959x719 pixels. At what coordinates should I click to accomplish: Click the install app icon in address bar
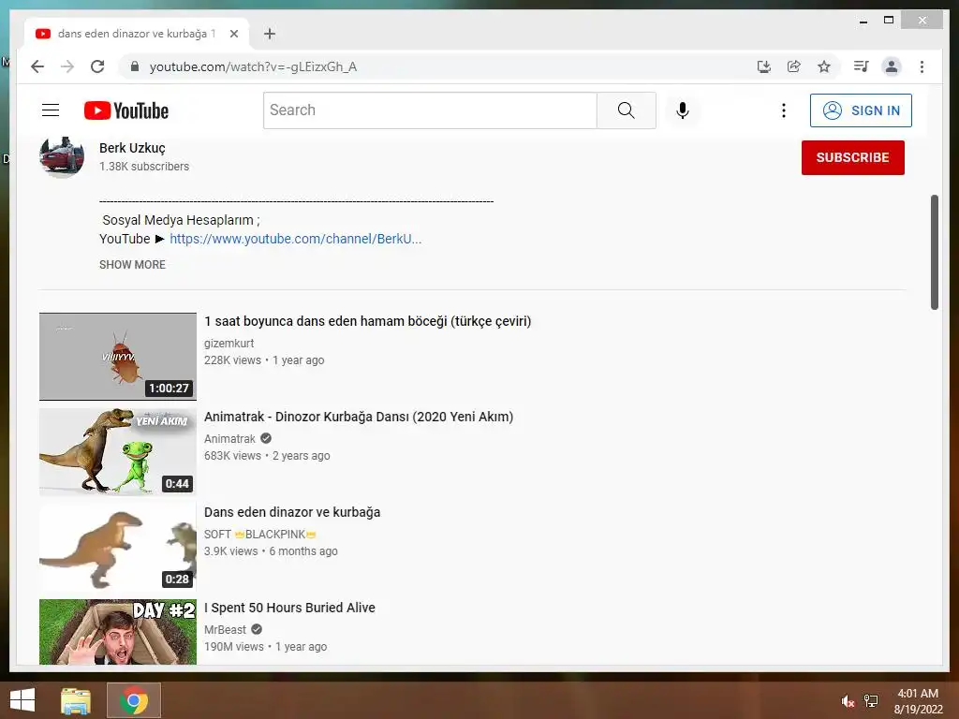coord(764,66)
